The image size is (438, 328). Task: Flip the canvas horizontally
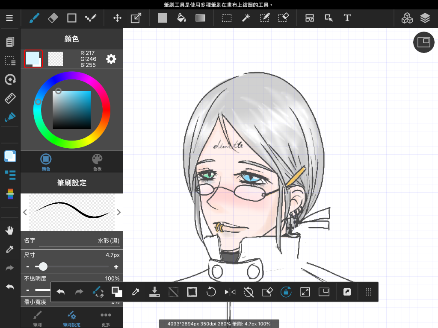(230, 292)
